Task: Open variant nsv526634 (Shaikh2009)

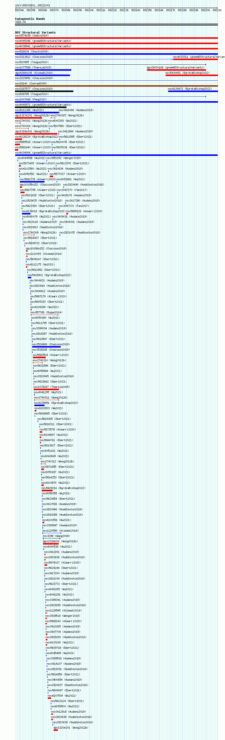Action: click(32, 51)
